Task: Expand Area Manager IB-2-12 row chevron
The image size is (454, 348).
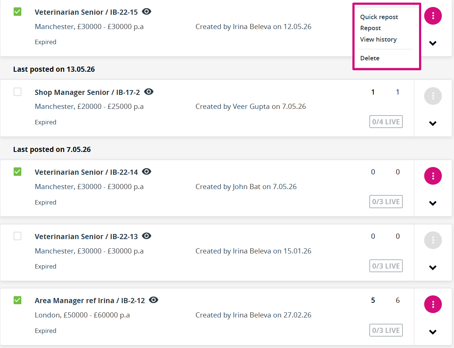Action: click(x=433, y=332)
